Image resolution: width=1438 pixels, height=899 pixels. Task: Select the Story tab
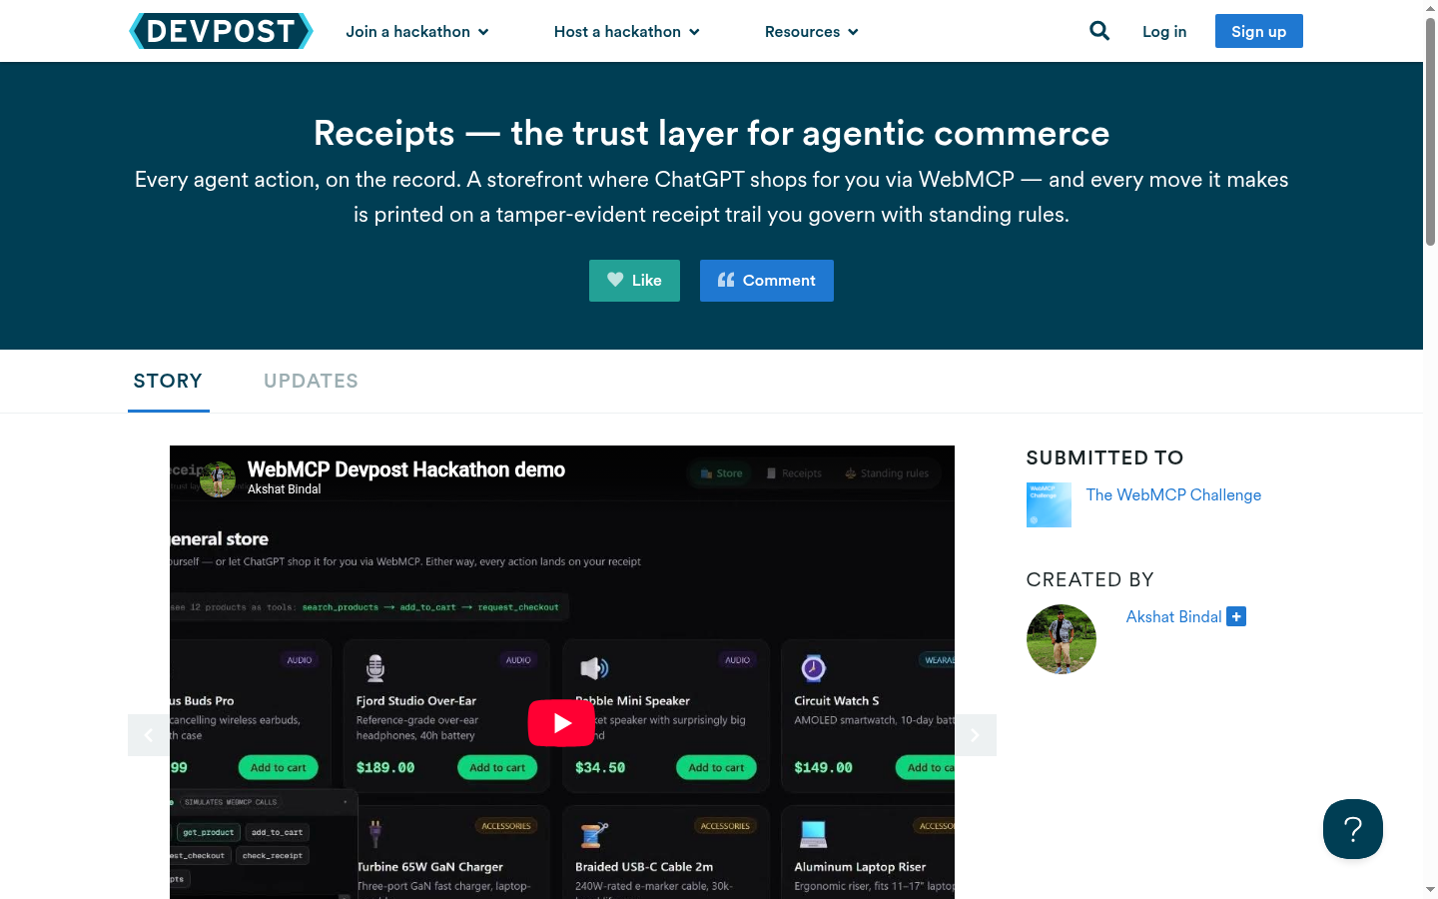[168, 381]
